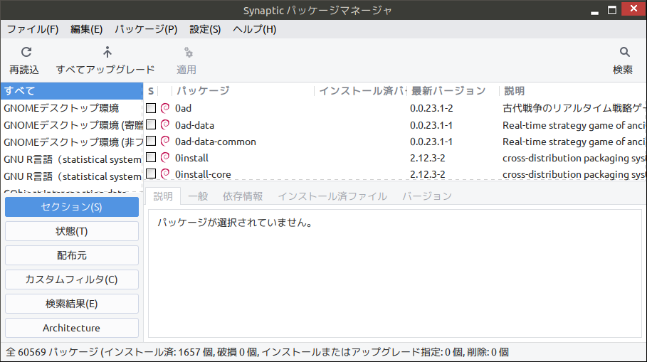Select the 0ad package name
Image resolution: width=647 pixels, height=362 pixels.
click(x=183, y=108)
